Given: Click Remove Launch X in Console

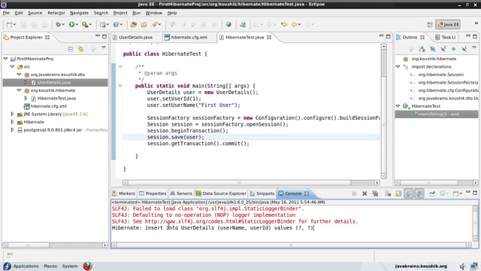Looking at the screenshot, I should pos(365,193).
